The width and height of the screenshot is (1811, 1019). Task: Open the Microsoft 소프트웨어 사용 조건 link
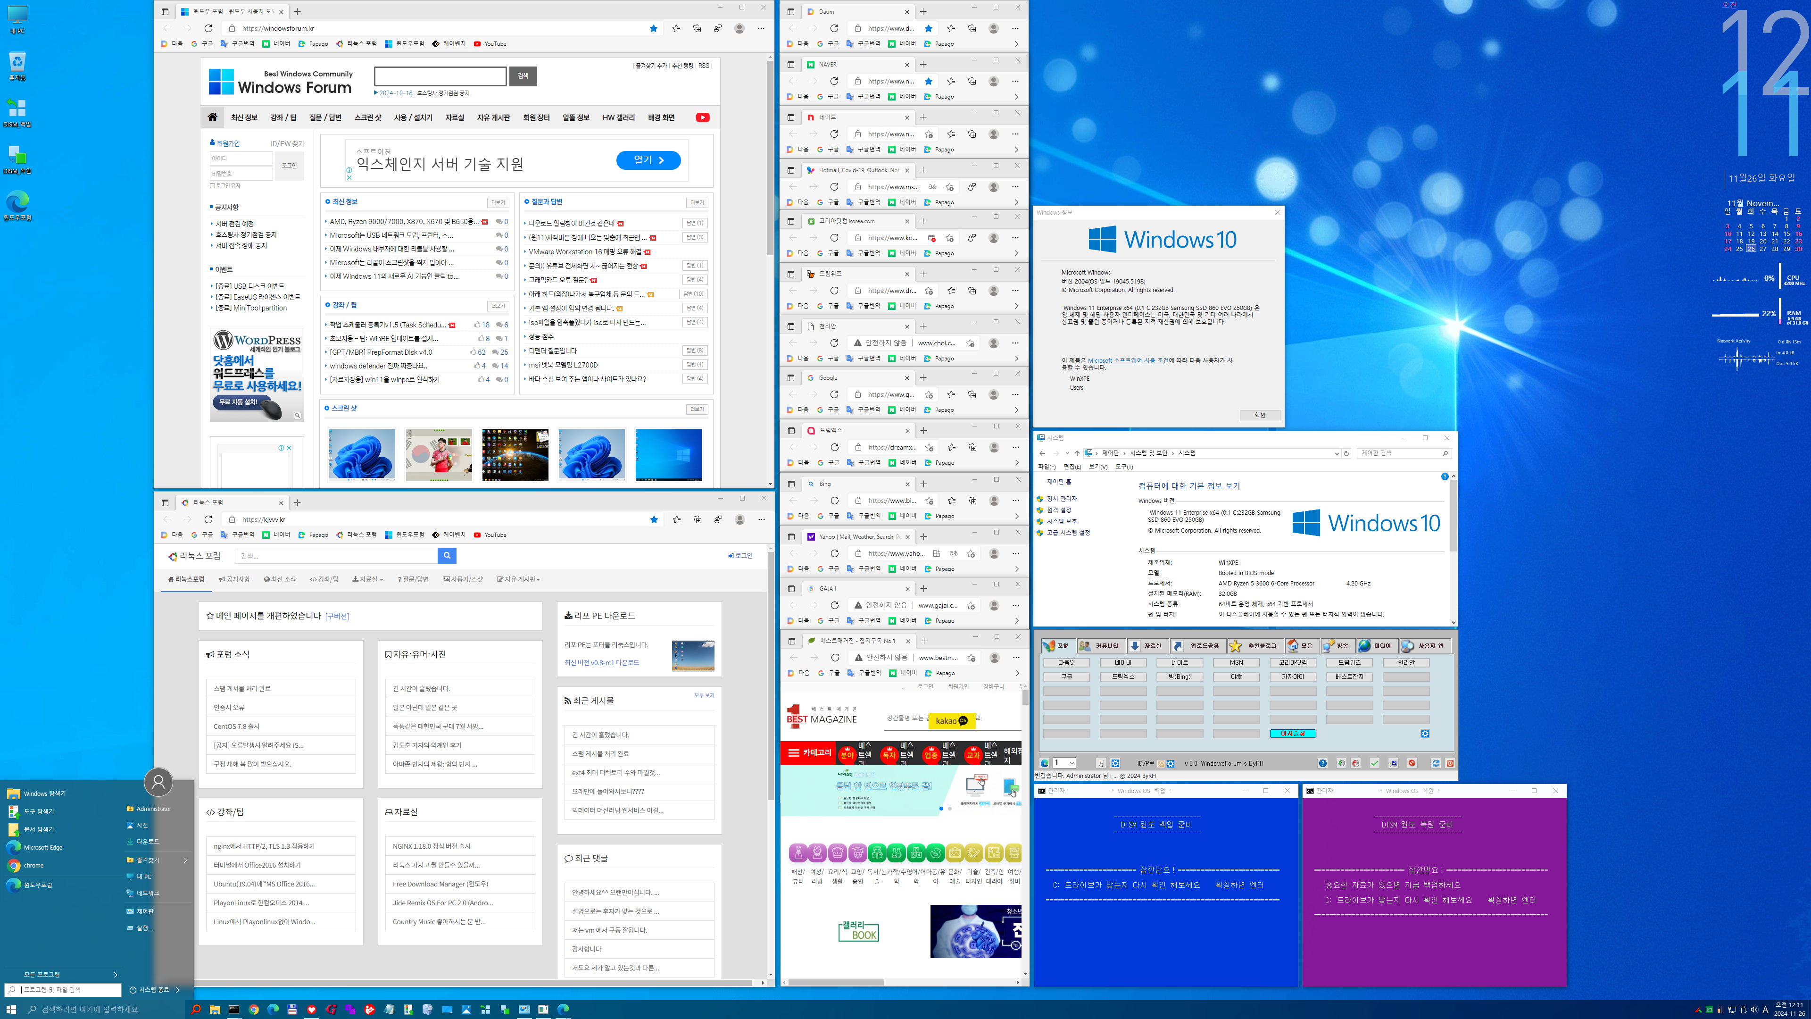click(1128, 361)
